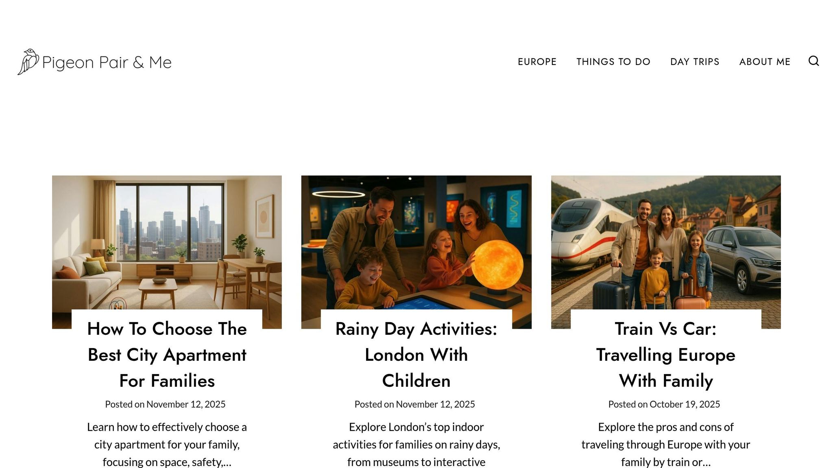833x468 pixels.
Task: Open the Europe menu item
Action: click(537, 62)
